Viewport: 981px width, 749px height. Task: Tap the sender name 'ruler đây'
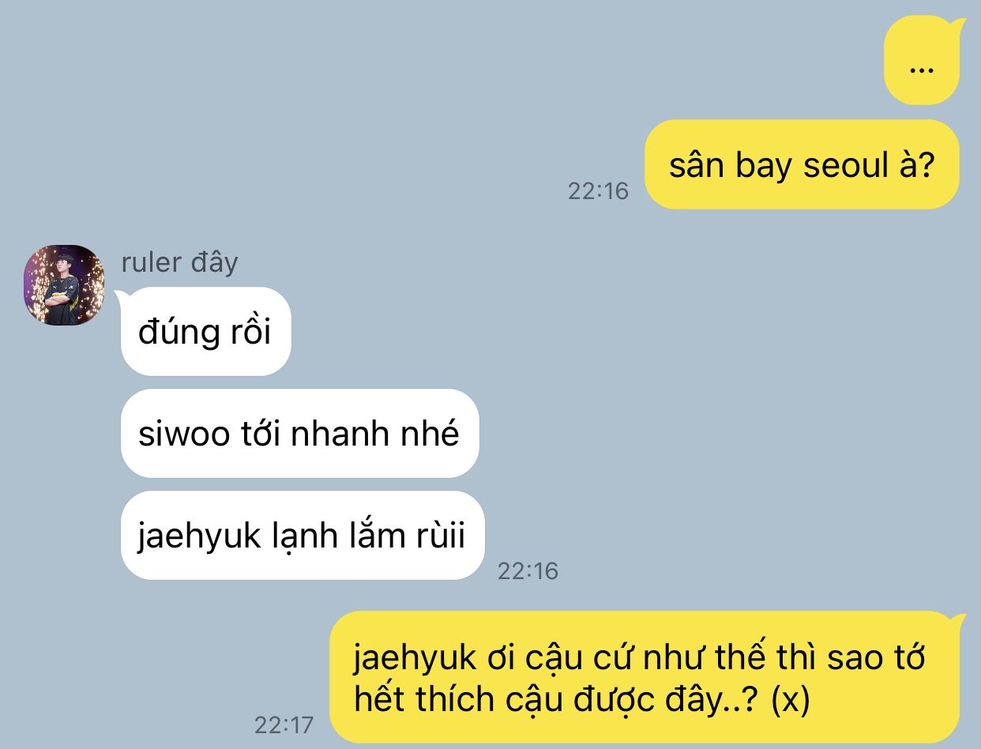click(179, 262)
